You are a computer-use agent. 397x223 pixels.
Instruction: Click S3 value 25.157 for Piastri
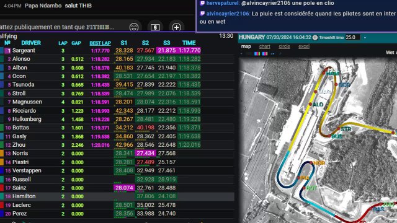(167, 162)
